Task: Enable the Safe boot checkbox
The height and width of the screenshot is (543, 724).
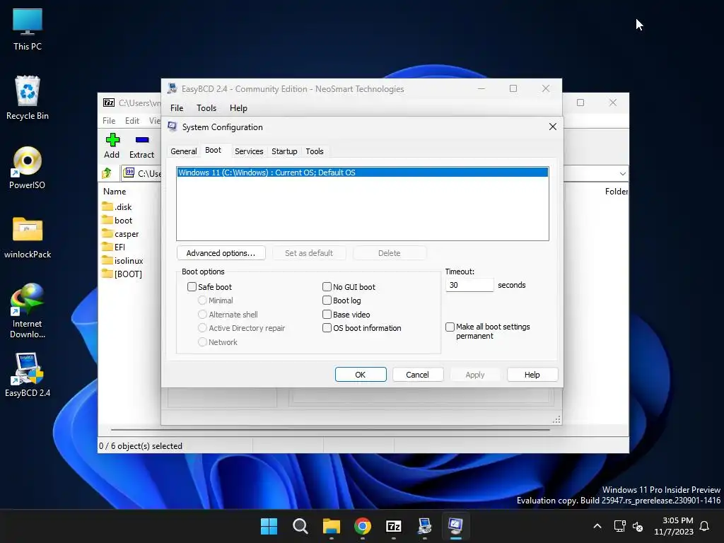Action: click(x=192, y=287)
